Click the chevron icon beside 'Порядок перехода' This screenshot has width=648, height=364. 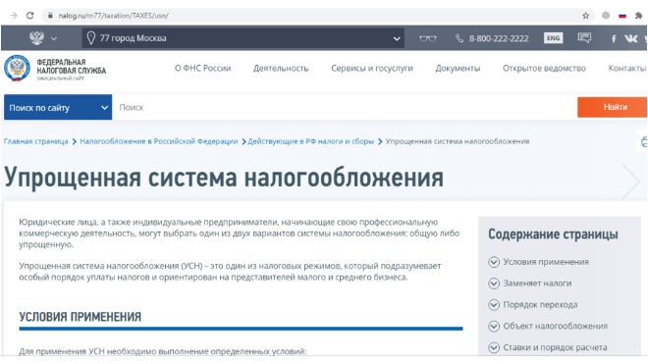(x=494, y=305)
